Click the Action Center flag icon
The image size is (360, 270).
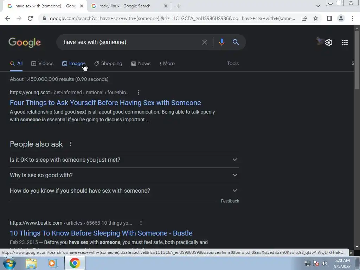(316, 263)
